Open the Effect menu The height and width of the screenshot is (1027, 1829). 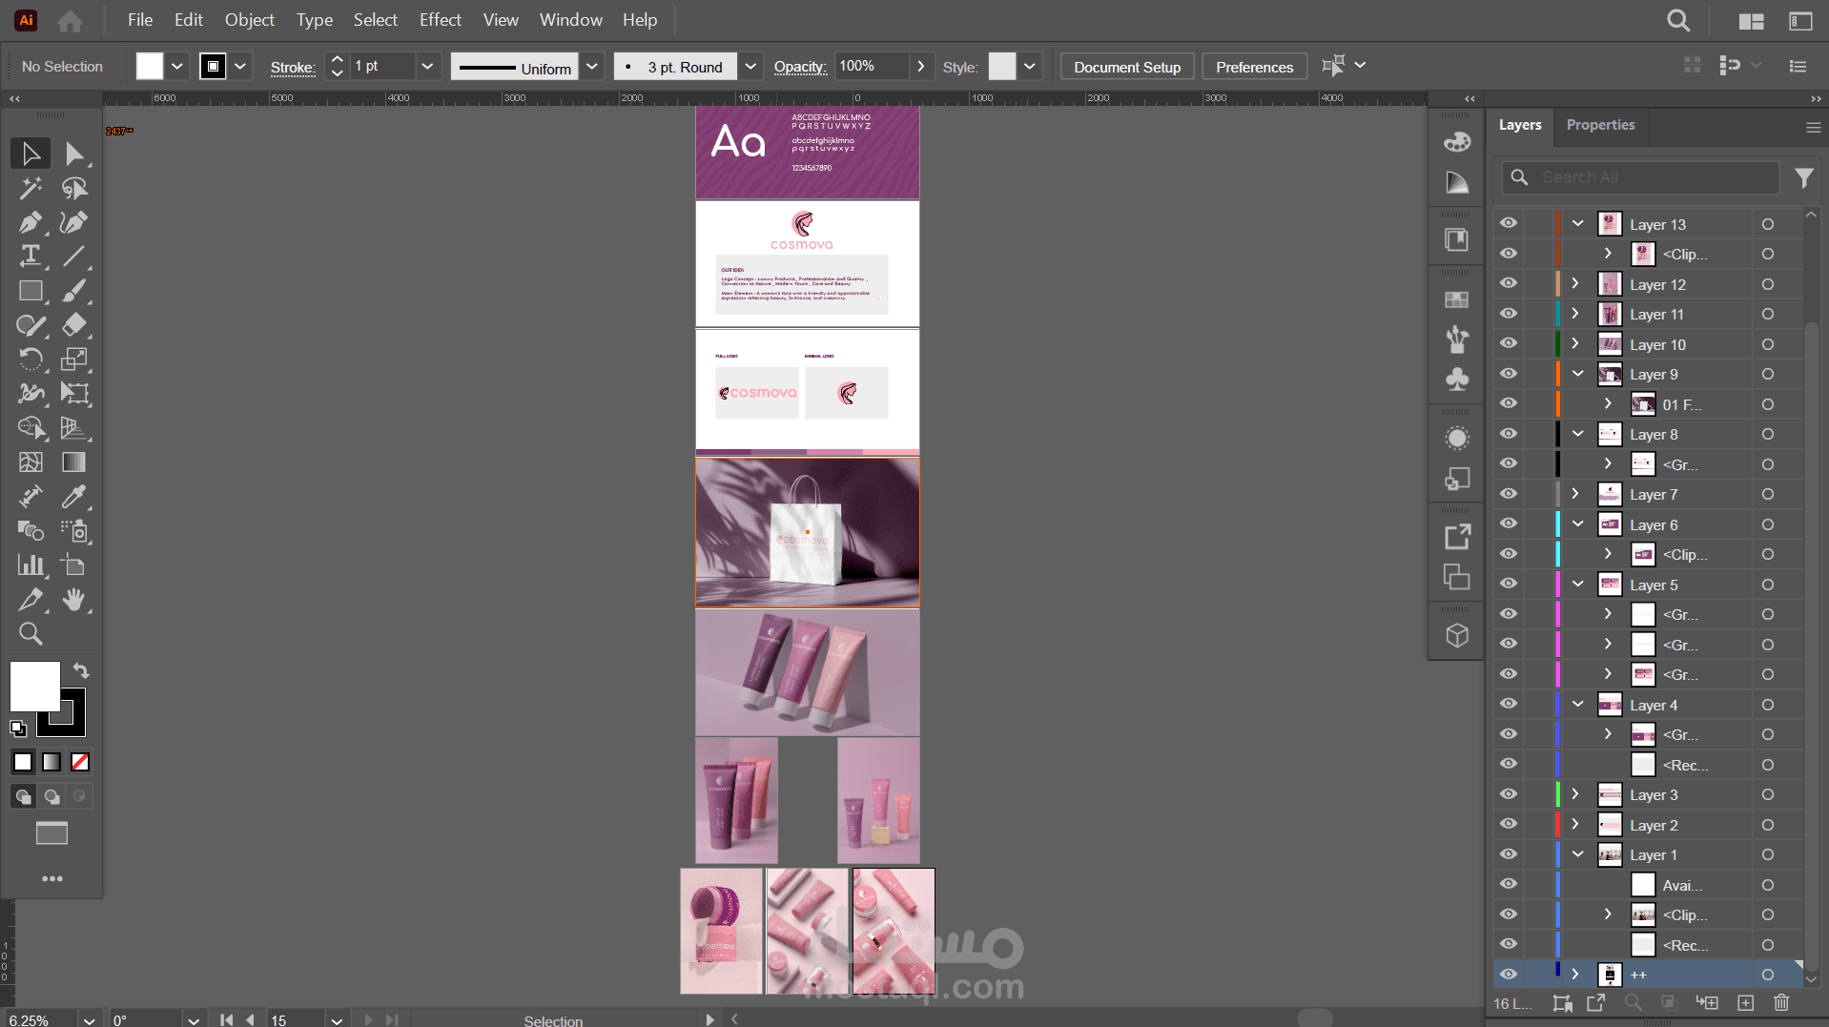point(441,20)
